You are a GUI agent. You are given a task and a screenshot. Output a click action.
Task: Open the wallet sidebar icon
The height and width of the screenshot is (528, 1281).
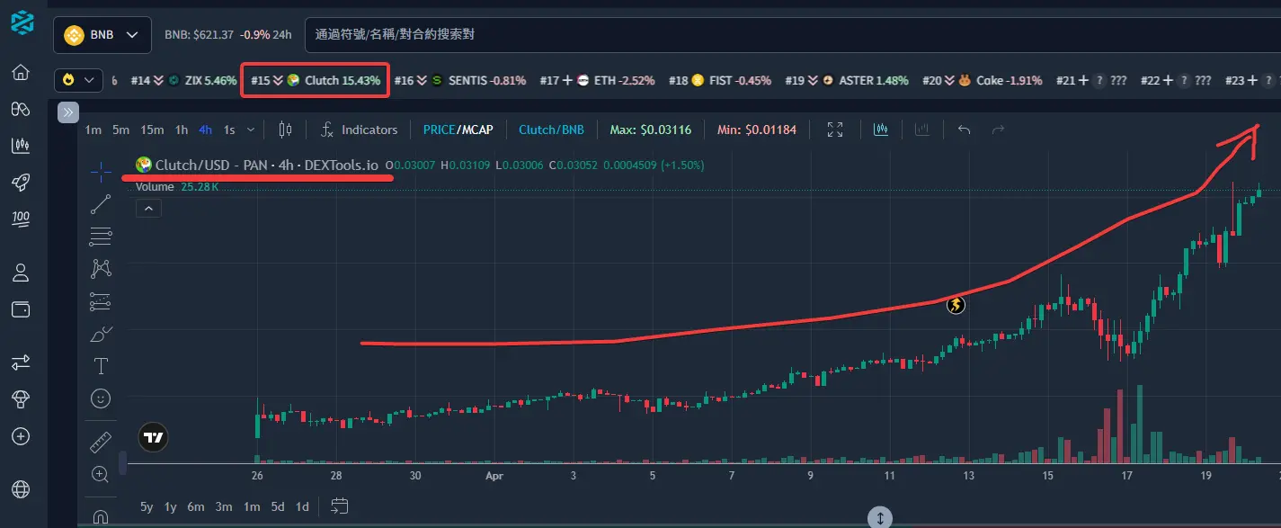pyautogui.click(x=21, y=309)
